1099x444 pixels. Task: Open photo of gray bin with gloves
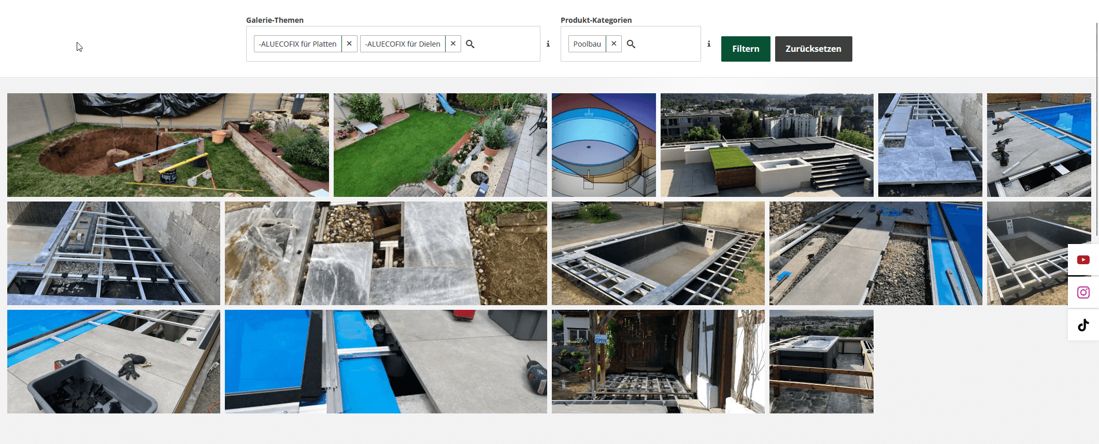click(113, 362)
